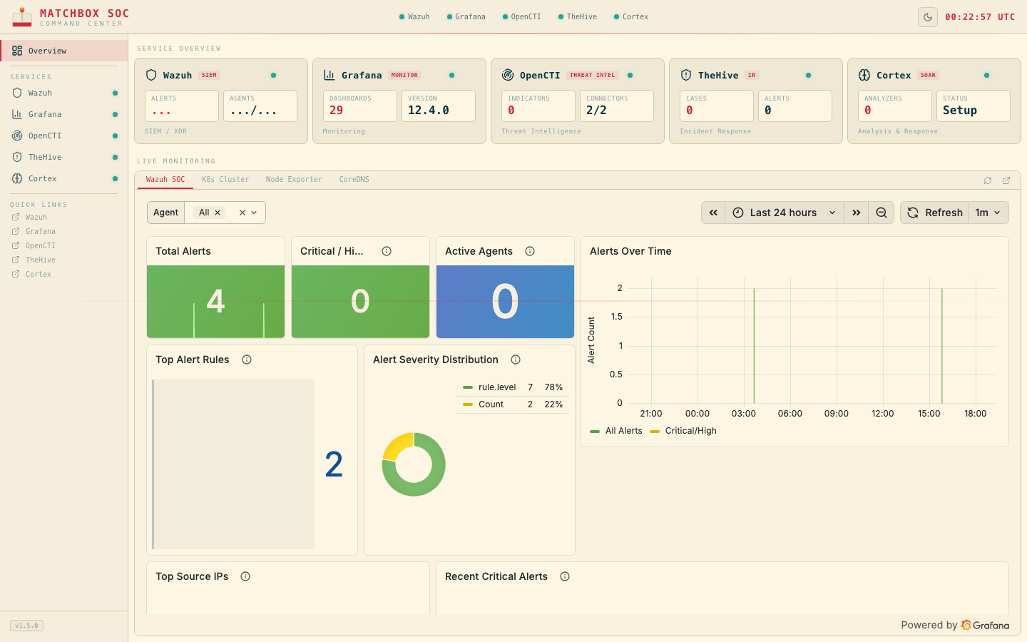This screenshot has height=642, width=1027.
Task: Click the brain icon on the Cortex card
Action: coord(864,75)
